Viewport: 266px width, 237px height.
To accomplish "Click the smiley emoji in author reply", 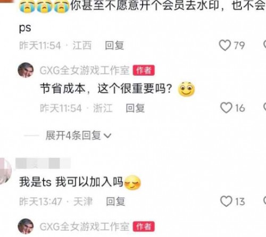I will tap(186, 89).
